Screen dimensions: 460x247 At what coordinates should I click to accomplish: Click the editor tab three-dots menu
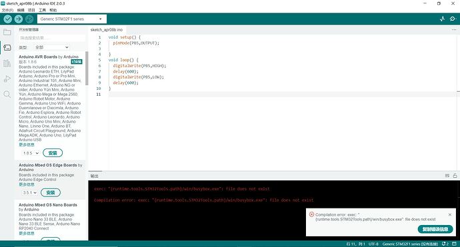click(x=454, y=29)
